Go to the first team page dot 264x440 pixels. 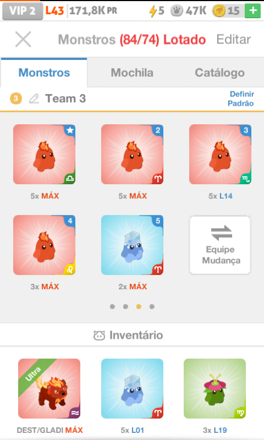pyautogui.click(x=113, y=306)
